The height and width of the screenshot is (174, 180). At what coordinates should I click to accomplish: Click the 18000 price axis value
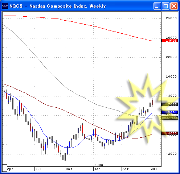tap(171, 96)
